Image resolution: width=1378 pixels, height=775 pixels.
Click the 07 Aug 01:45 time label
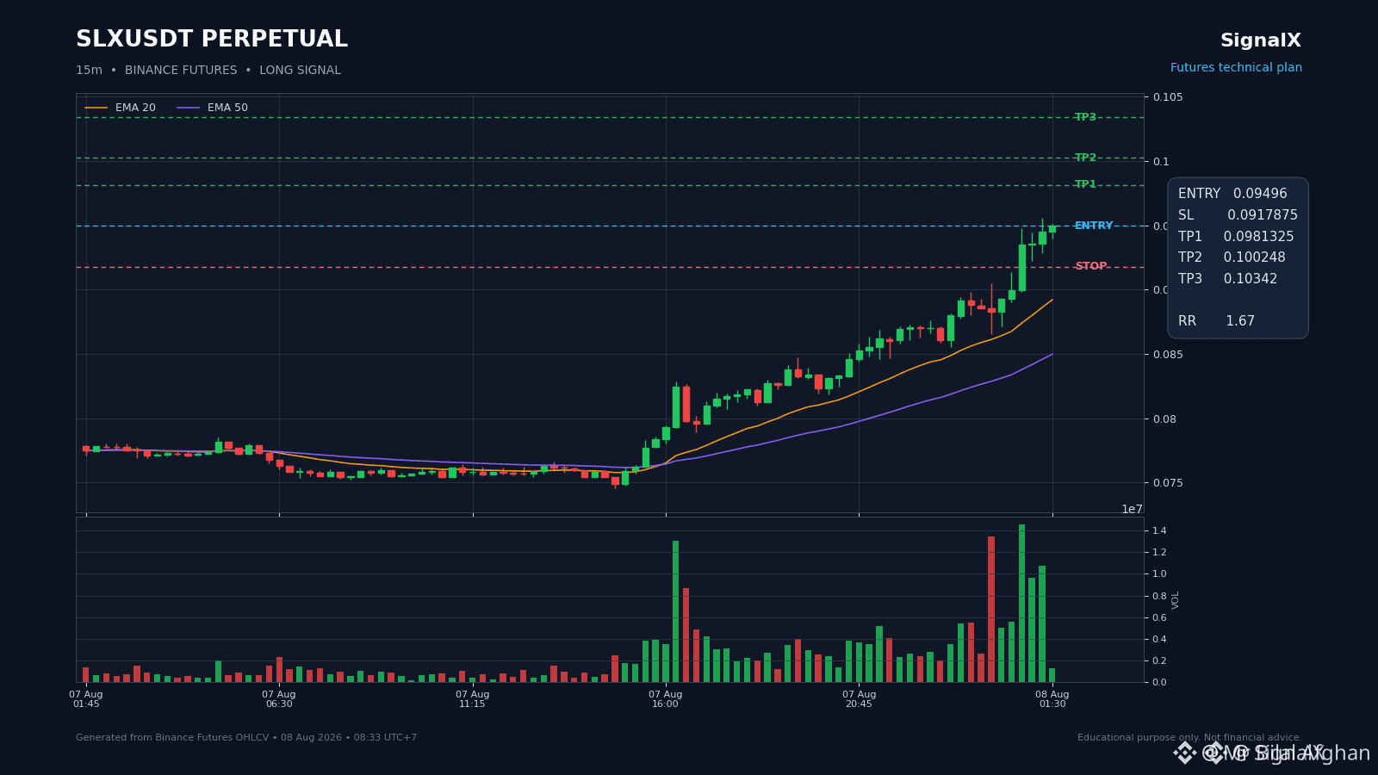coord(86,699)
